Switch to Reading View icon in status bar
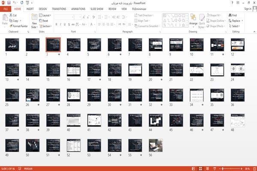Screen dimensions: 257x171 coord(207,169)
